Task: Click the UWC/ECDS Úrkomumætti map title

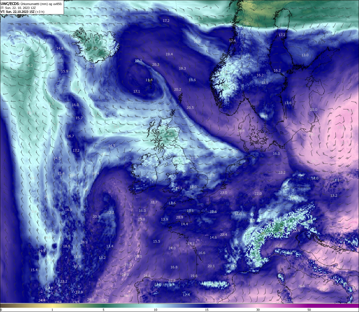Action: coord(31,4)
